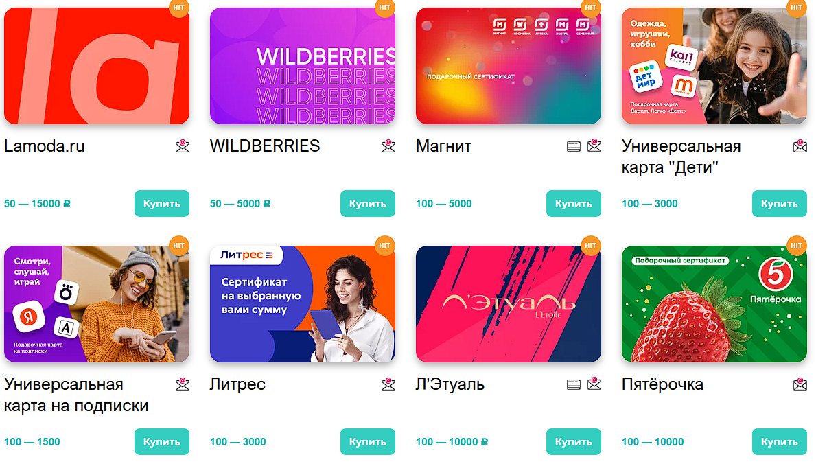Click the e-mail envelope icon next to Магнит
The width and height of the screenshot is (816, 464).
(594, 146)
